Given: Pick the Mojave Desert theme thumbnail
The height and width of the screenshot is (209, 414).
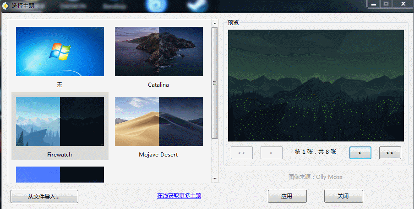Looking at the screenshot, I should click(x=158, y=121).
